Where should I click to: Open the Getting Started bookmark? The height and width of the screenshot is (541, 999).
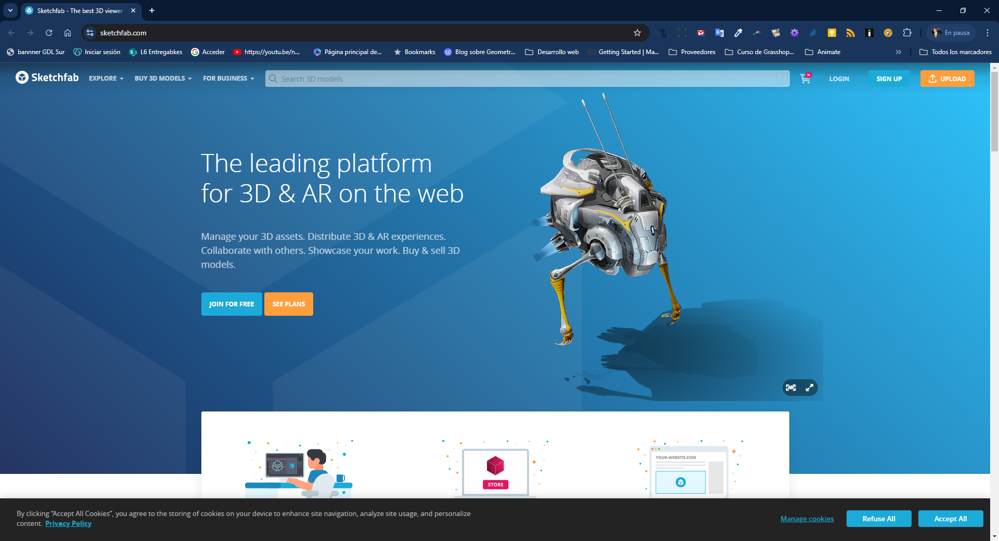pyautogui.click(x=623, y=52)
